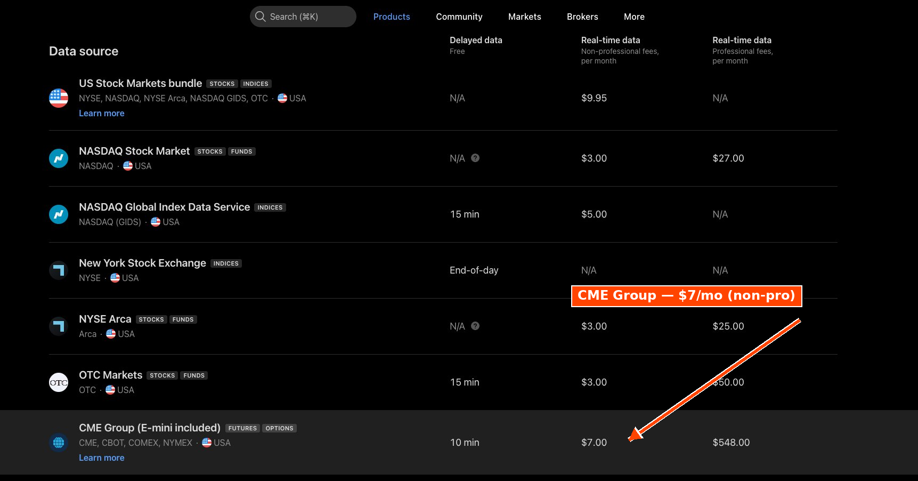Open the Markets menu
This screenshot has width=918, height=481.
click(x=525, y=17)
